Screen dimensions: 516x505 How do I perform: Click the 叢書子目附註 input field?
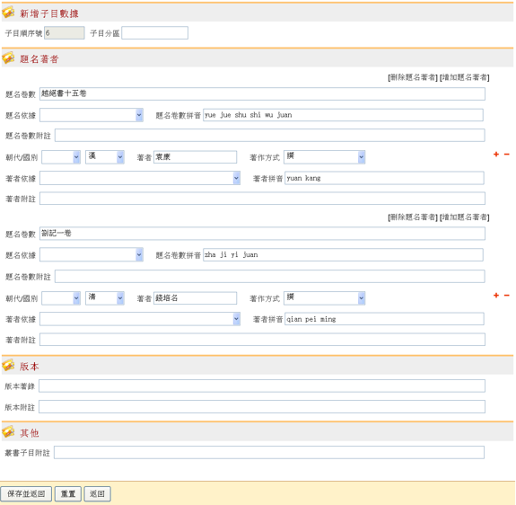(x=269, y=453)
